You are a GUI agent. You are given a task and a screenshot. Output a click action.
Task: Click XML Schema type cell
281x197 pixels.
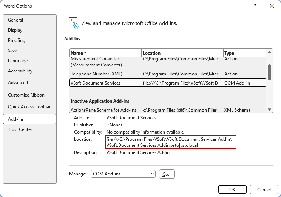[x=237, y=110]
